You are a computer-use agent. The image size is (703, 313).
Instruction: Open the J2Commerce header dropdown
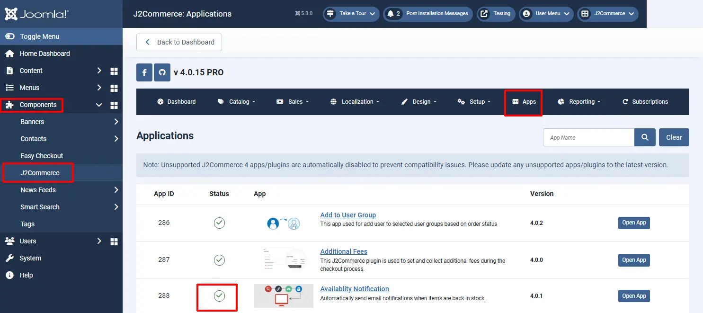click(608, 14)
